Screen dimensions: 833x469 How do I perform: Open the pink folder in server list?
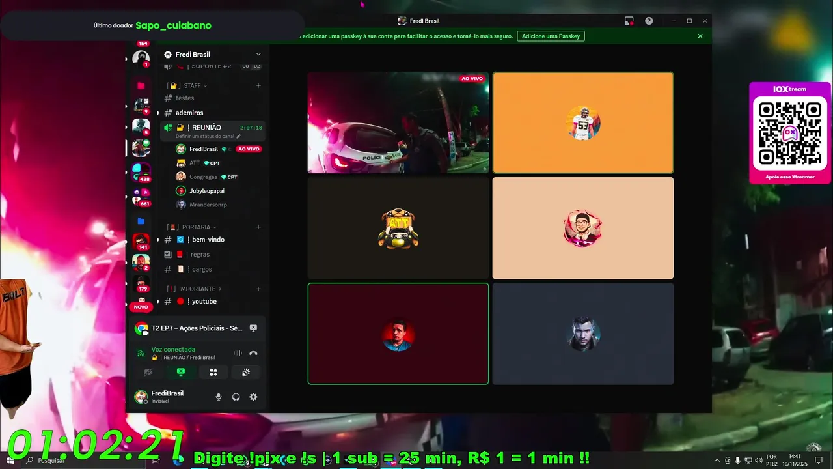coord(141,85)
